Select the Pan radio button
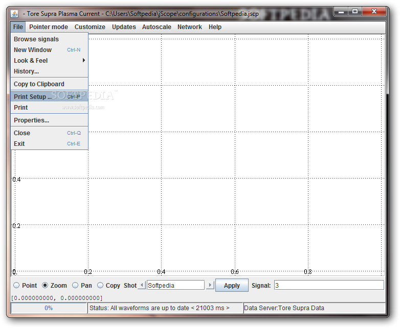The width and height of the screenshot is (400, 328). click(75, 286)
